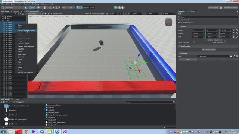239x134 pixels.
Task: Open Telegram from taskbar
Action: (42, 131)
